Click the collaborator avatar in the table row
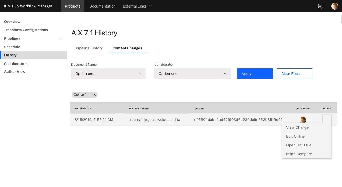The width and height of the screenshot is (342, 187). [303, 120]
